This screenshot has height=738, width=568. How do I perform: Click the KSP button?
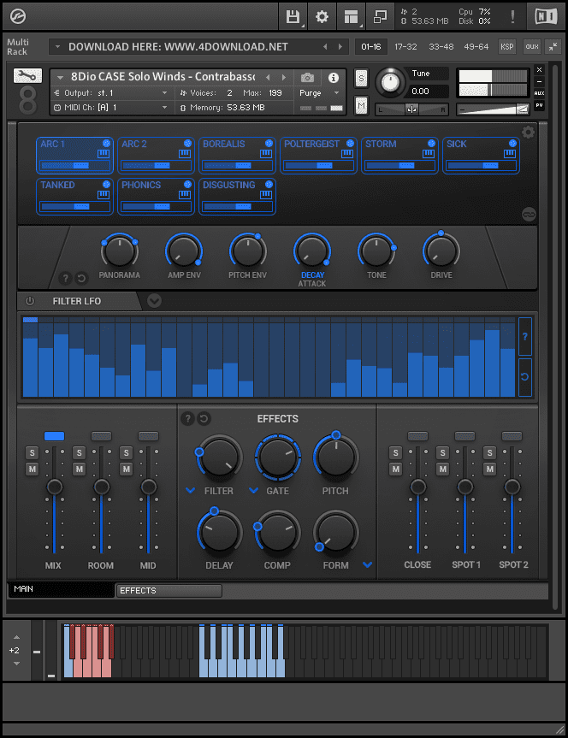(x=507, y=46)
